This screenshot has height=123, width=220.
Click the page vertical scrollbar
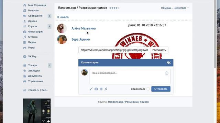[215, 34]
